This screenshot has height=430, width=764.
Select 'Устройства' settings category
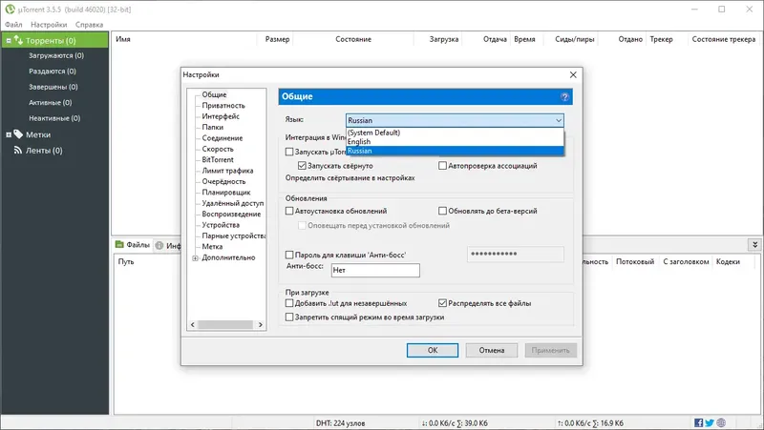pyautogui.click(x=221, y=225)
